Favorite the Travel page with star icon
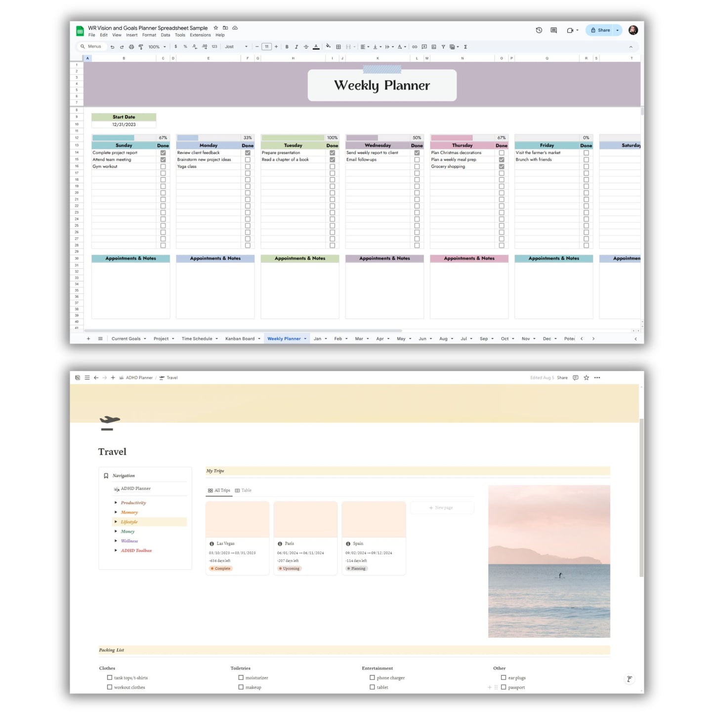 587,378
